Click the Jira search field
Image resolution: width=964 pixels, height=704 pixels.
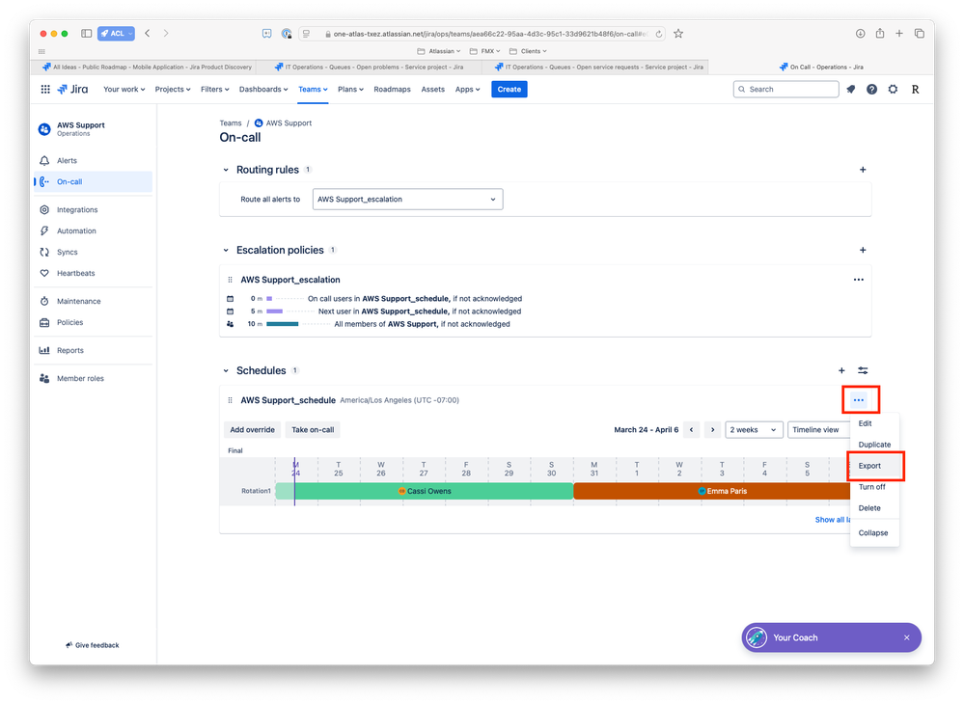(786, 89)
